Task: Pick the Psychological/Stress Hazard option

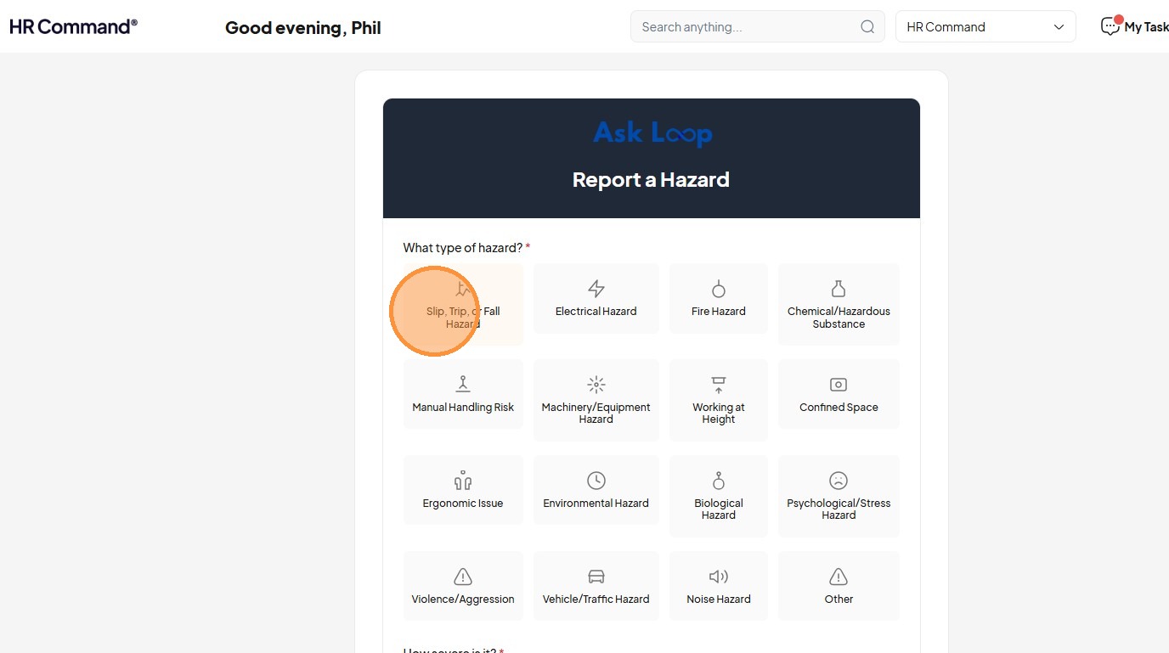Action: click(839, 496)
